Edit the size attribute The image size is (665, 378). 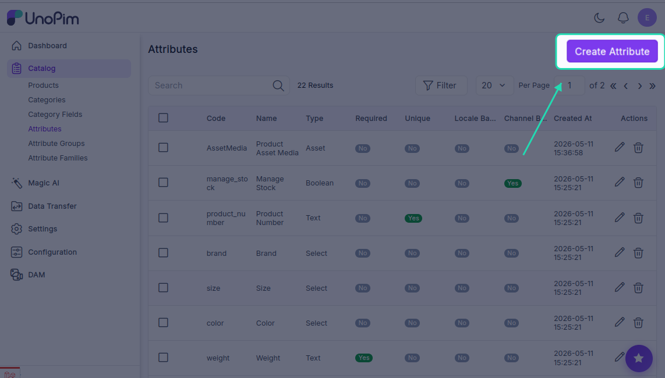click(620, 288)
